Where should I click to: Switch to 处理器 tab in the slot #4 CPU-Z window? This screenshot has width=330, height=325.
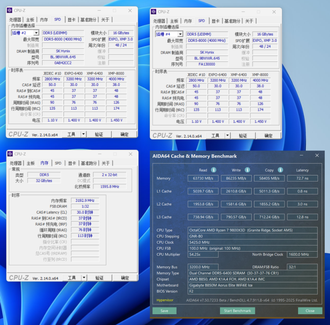159,21
